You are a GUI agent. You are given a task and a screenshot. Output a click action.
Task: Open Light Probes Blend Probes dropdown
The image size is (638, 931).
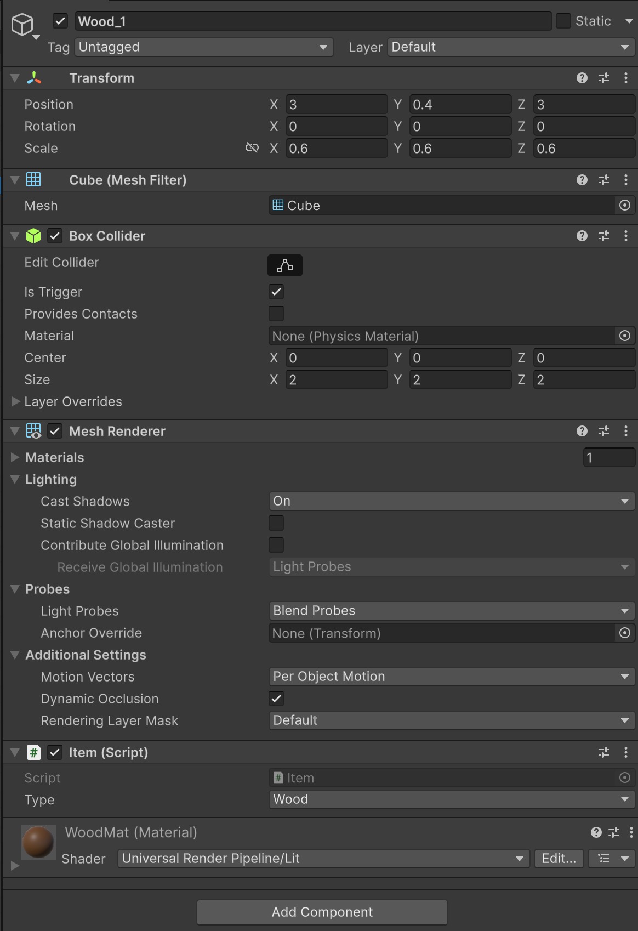pos(452,611)
